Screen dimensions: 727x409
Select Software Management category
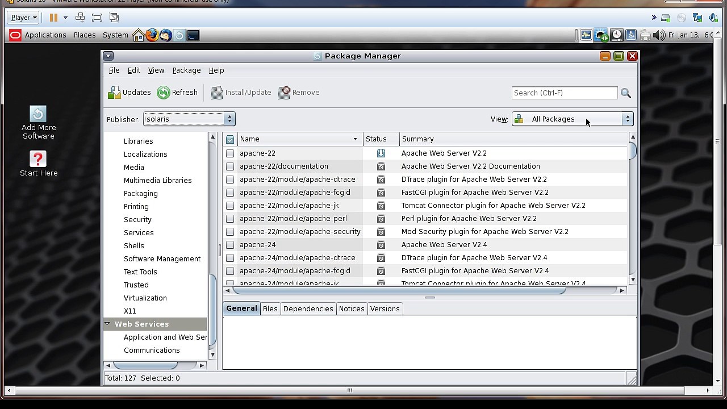[x=162, y=259]
